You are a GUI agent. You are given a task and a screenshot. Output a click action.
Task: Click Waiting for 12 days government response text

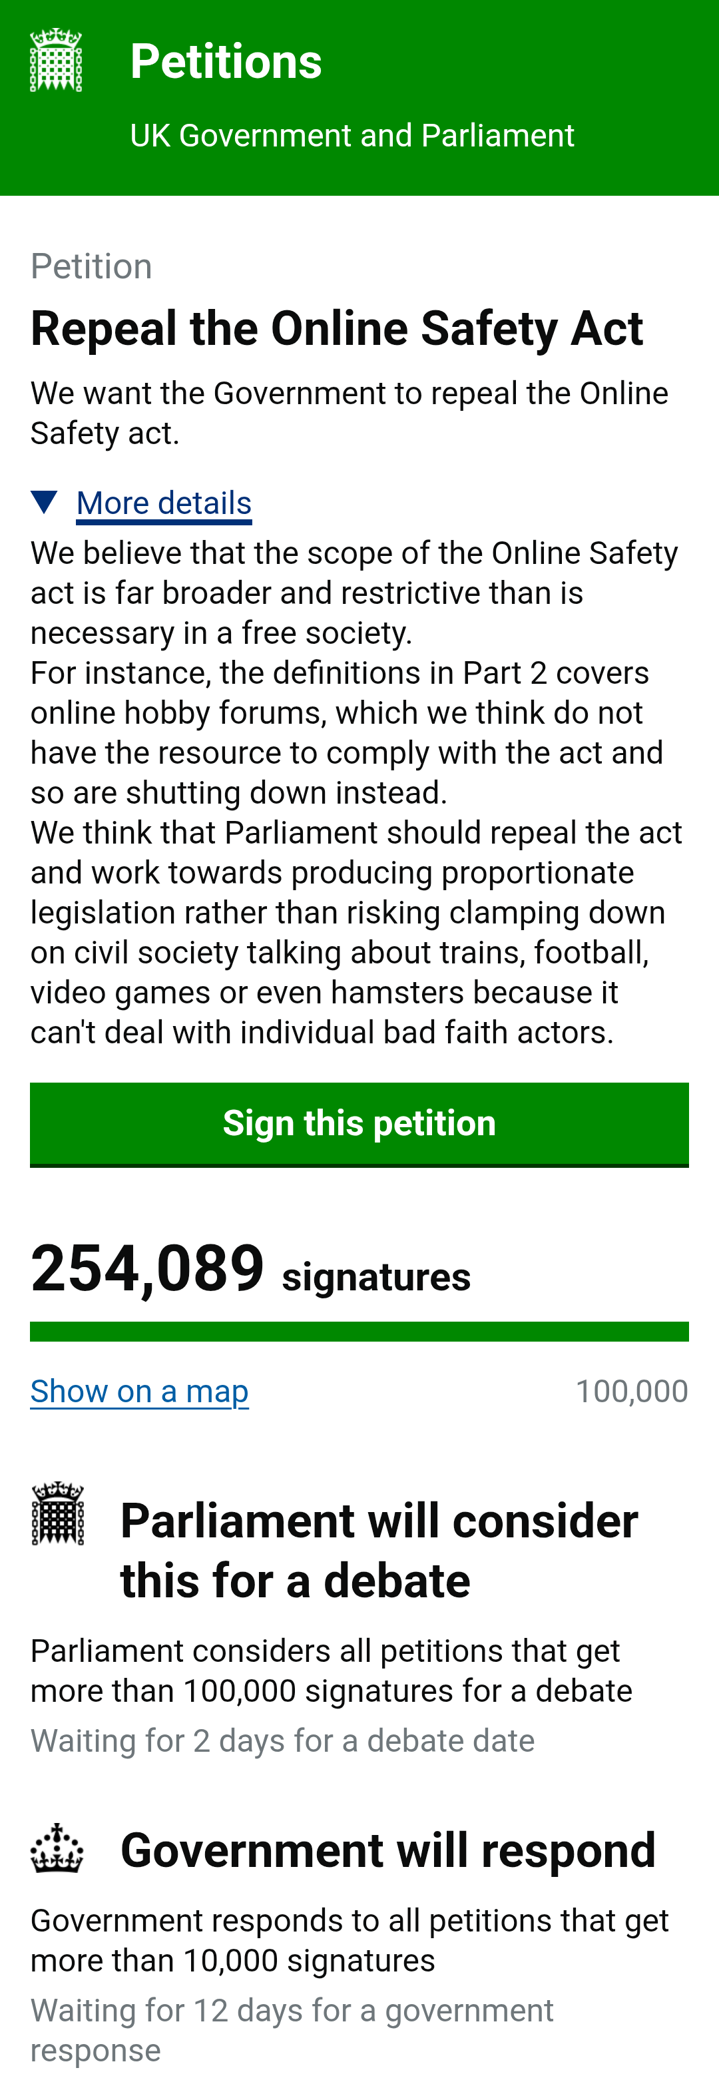coord(293,2029)
